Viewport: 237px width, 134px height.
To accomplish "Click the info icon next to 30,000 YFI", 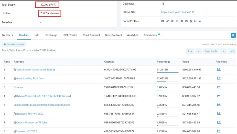I will pyautogui.click(x=55, y=5).
